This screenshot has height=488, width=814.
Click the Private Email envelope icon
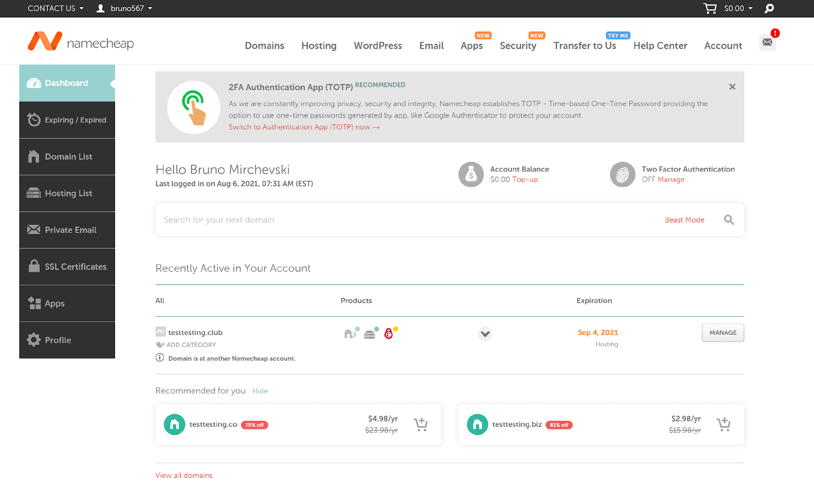[x=34, y=229]
